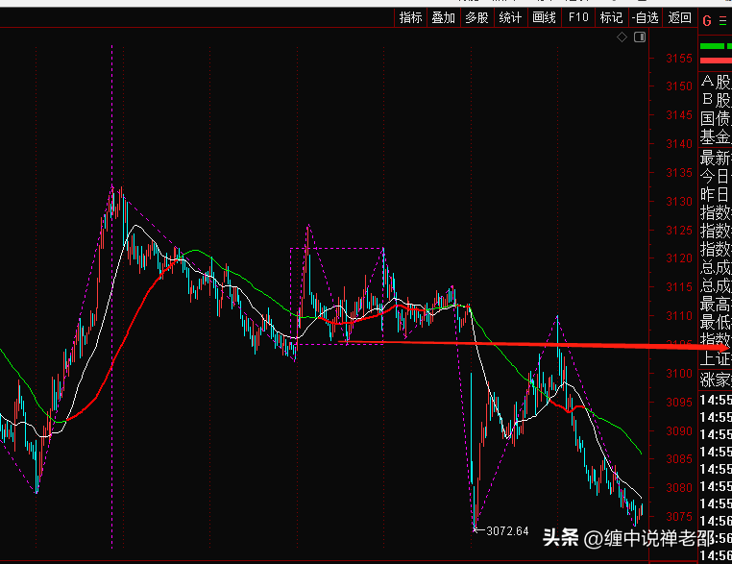The image size is (732, 564).
Task: Open the 统计 statistics tool
Action: (x=511, y=17)
